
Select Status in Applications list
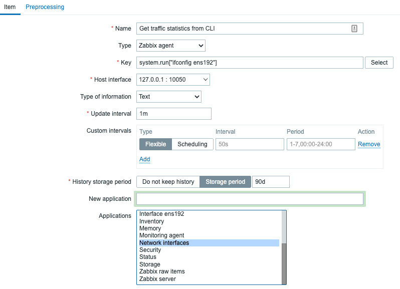[209, 257]
